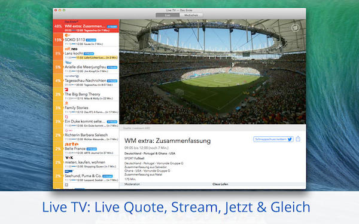359x224 pixels.
Task: Click the 'Moderation' label
Action: click(x=132, y=184)
